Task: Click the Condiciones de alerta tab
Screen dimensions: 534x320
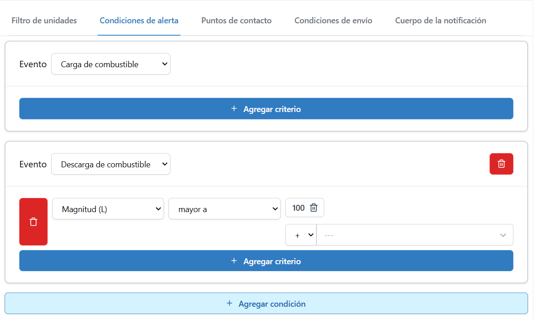Action: pos(139,21)
